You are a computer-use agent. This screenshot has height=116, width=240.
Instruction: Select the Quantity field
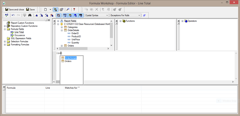(x=75, y=43)
